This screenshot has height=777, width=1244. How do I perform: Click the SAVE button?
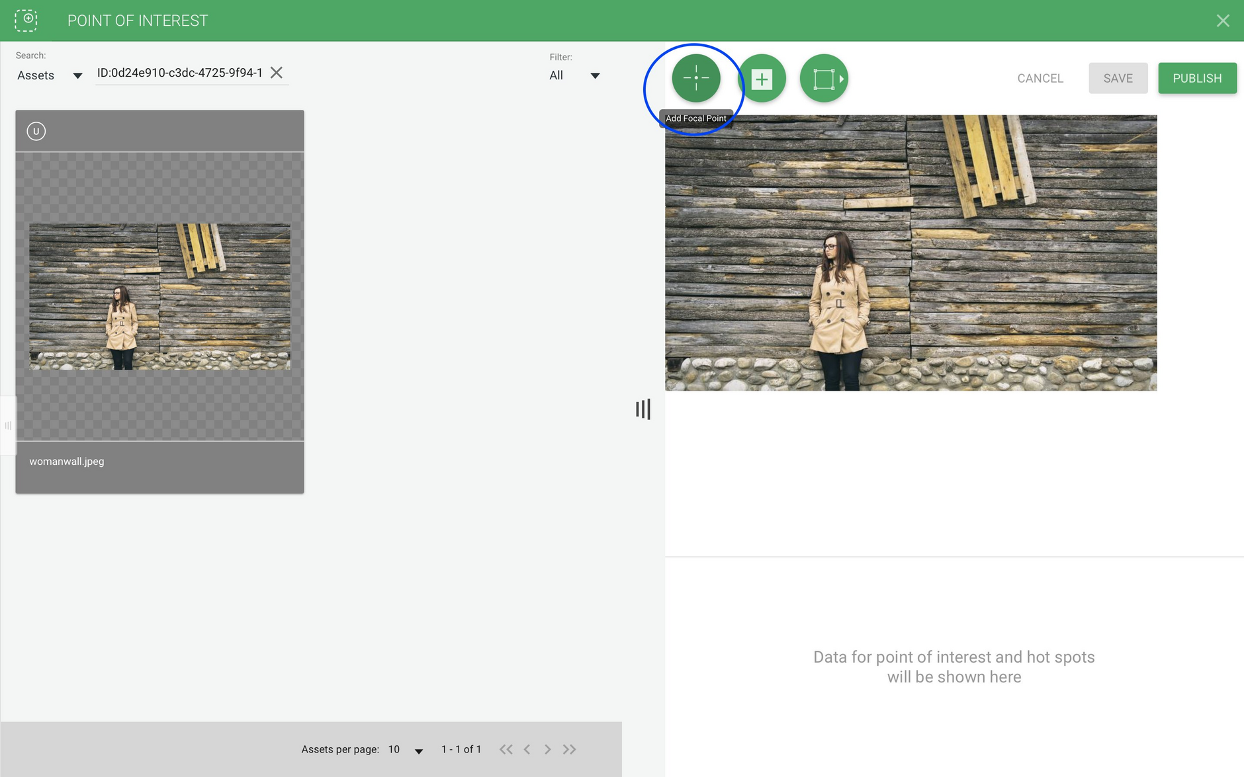click(x=1118, y=78)
